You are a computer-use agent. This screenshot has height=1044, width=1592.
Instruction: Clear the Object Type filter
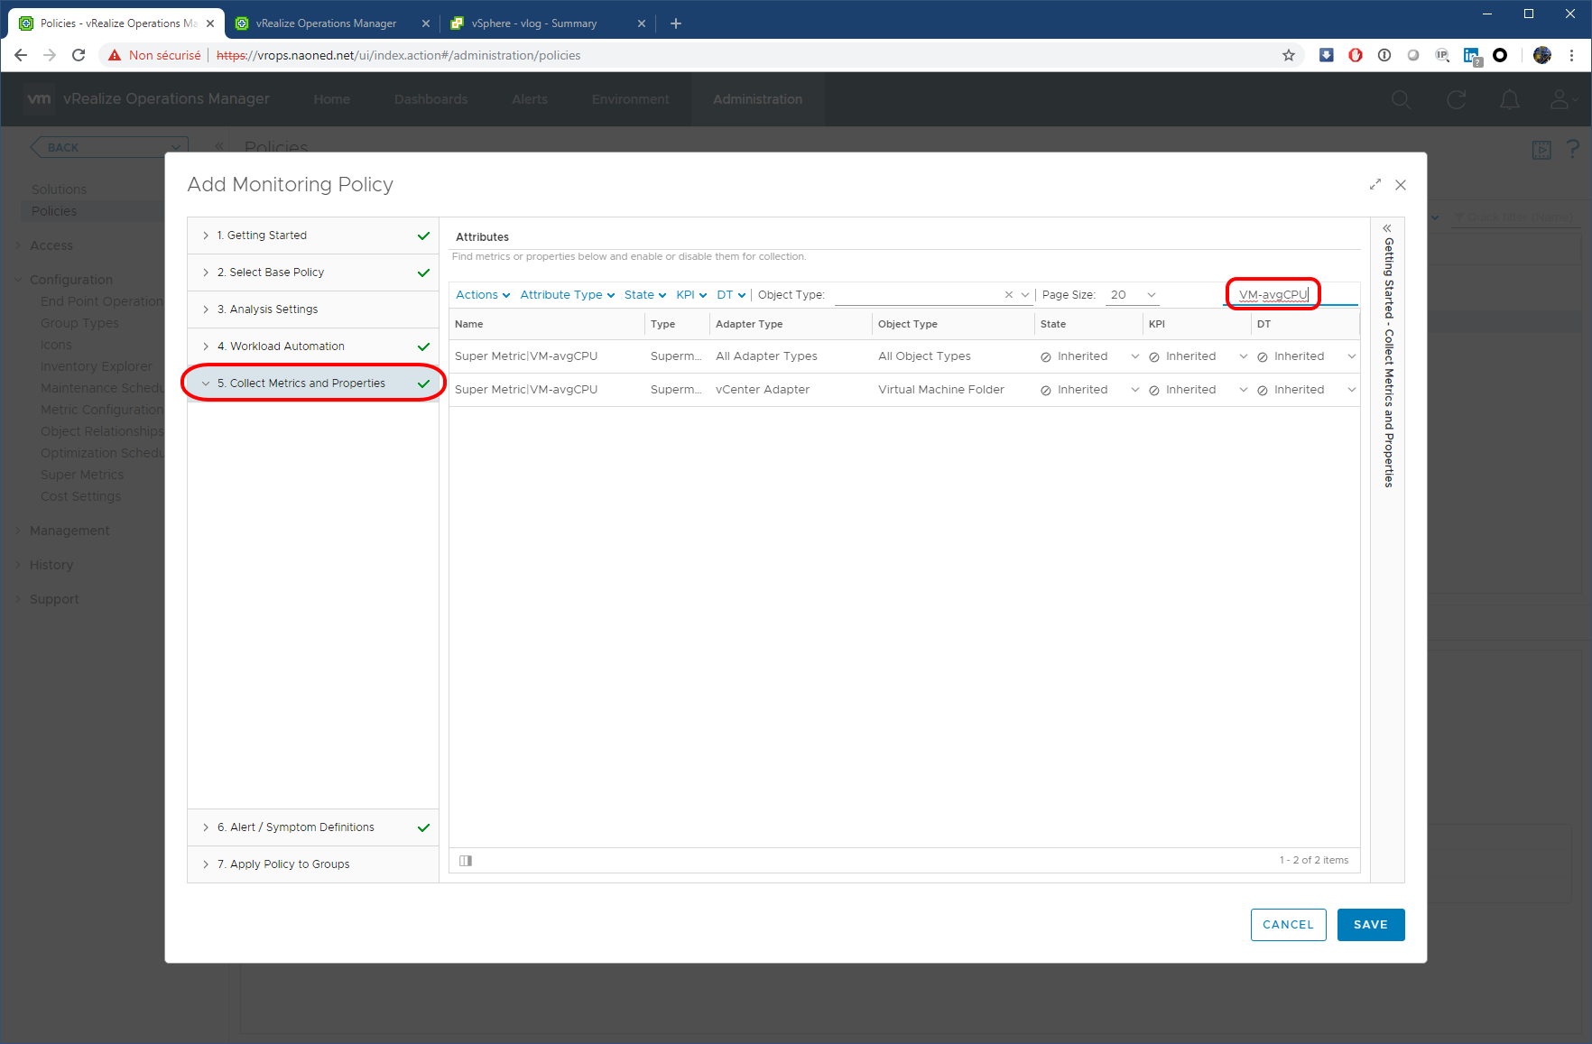coord(1008,295)
